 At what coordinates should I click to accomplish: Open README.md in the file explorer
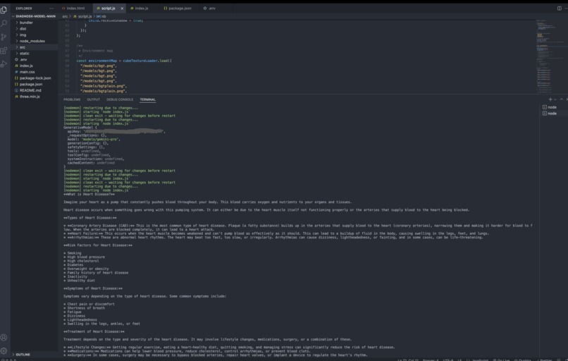35,90
